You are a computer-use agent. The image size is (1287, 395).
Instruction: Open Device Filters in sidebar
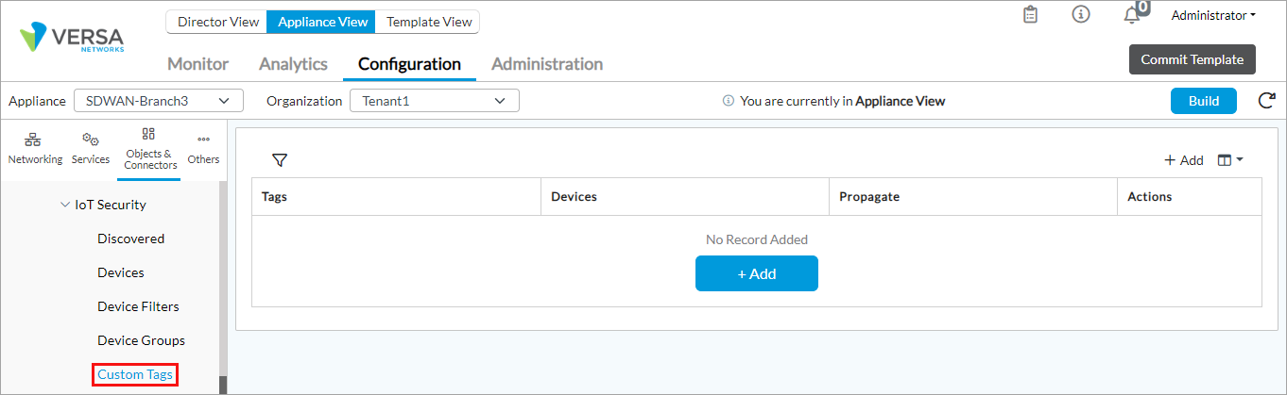click(x=138, y=306)
